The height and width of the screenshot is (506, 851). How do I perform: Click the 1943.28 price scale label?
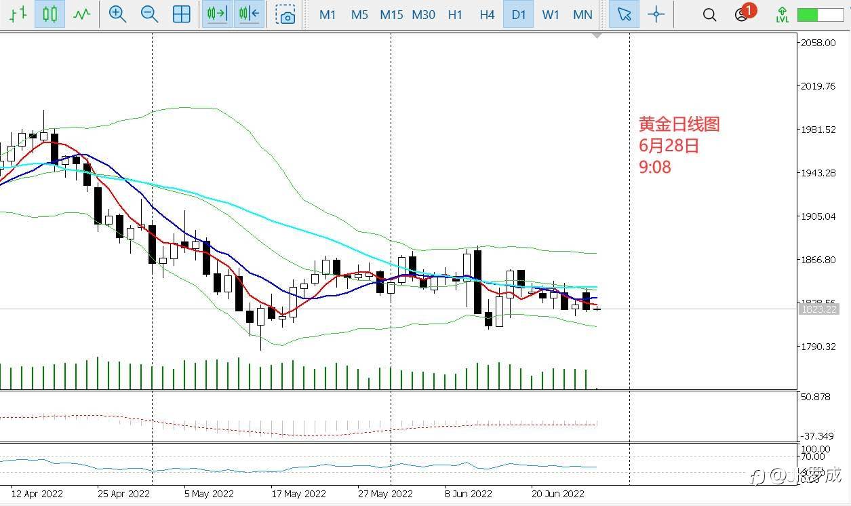pos(818,173)
